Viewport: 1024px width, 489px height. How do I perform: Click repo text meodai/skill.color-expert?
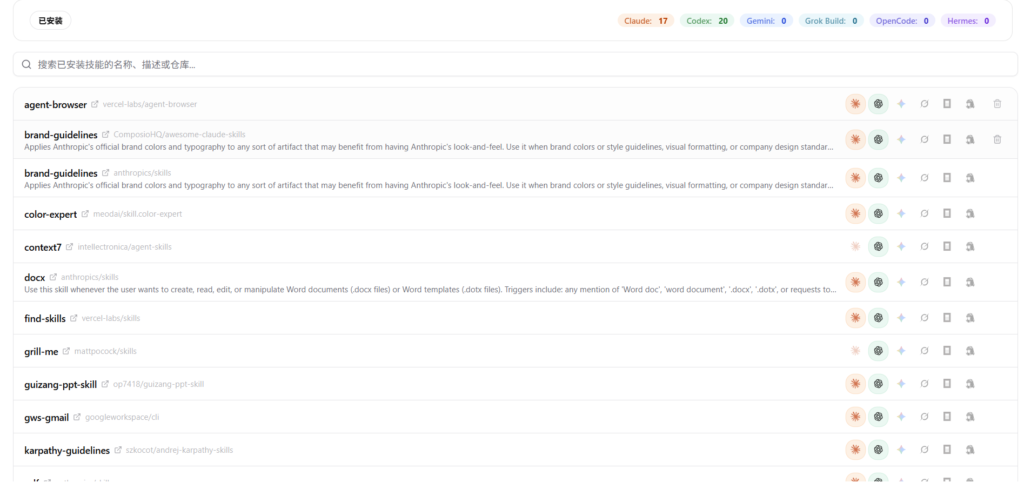coord(137,214)
